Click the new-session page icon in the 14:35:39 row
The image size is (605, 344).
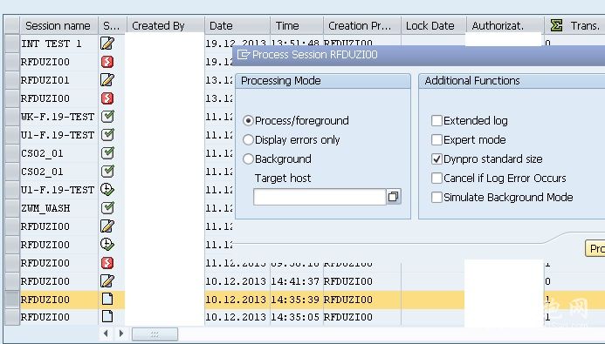pyautogui.click(x=107, y=299)
